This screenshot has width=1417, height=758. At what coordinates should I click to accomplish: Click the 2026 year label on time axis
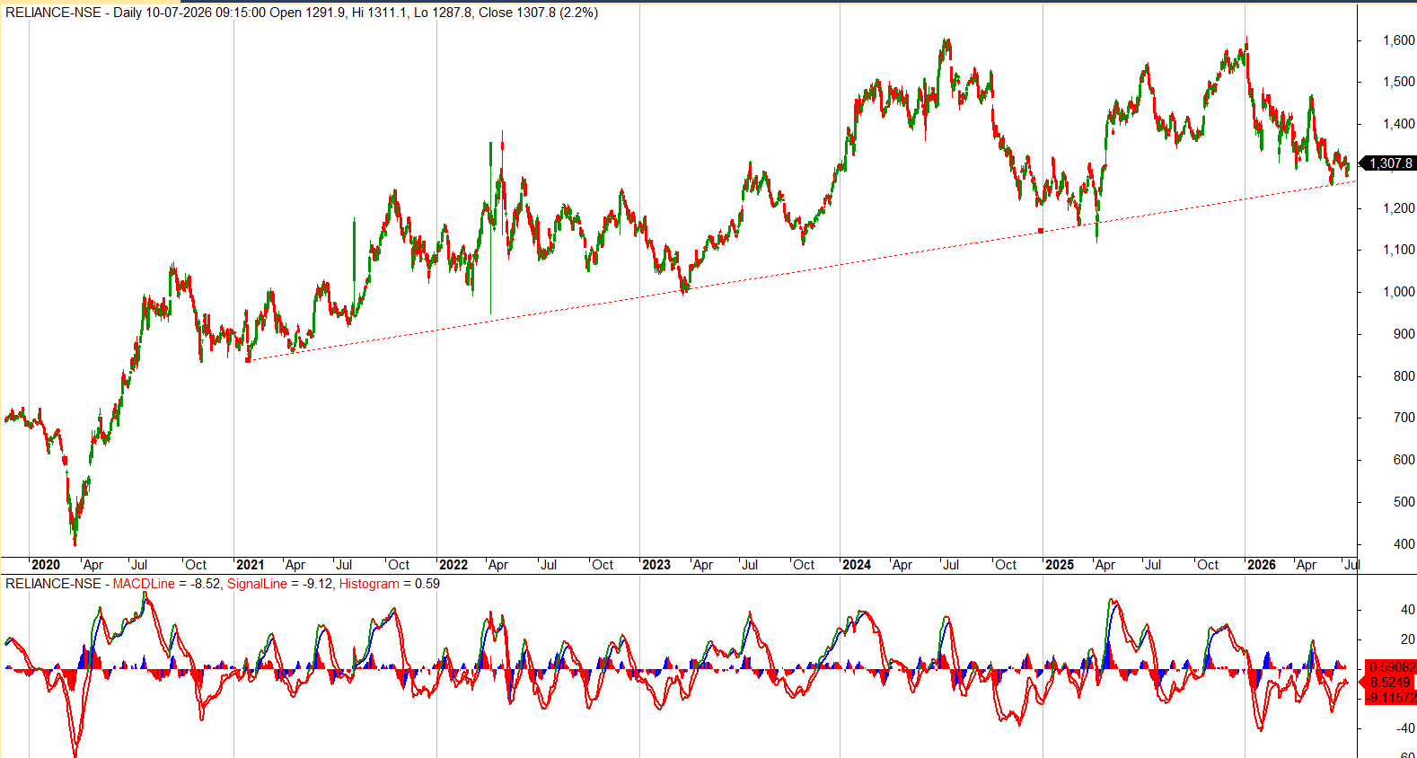pos(1261,565)
